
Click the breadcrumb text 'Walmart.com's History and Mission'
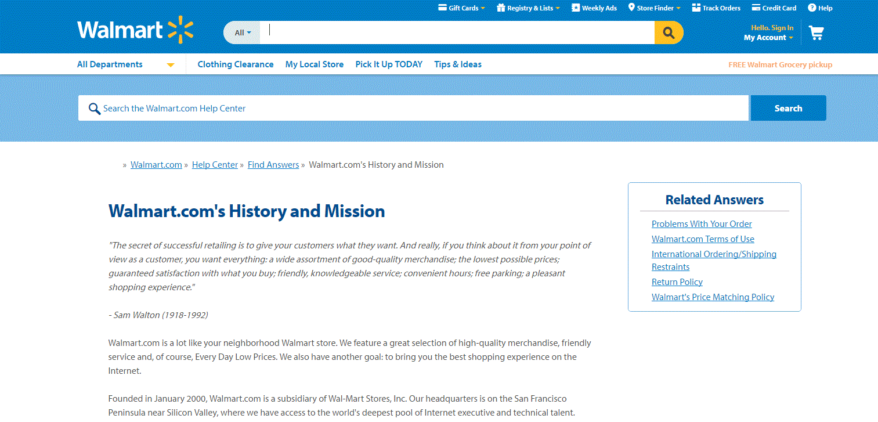tap(376, 165)
